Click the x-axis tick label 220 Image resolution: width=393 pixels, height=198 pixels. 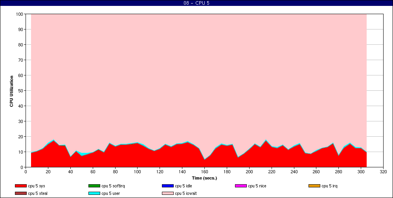click(272, 172)
